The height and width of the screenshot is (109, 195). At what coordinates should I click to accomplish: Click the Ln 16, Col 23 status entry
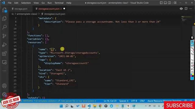[x=110, y=101]
